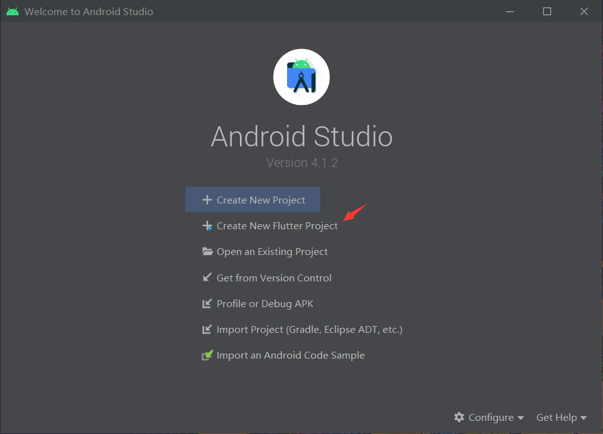
Task: Click the plus icon beside Create New Project
Action: pyautogui.click(x=207, y=200)
